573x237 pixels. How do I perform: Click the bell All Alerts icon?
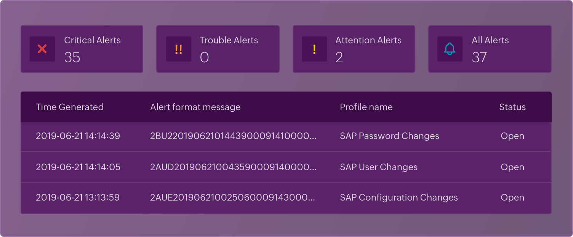450,49
